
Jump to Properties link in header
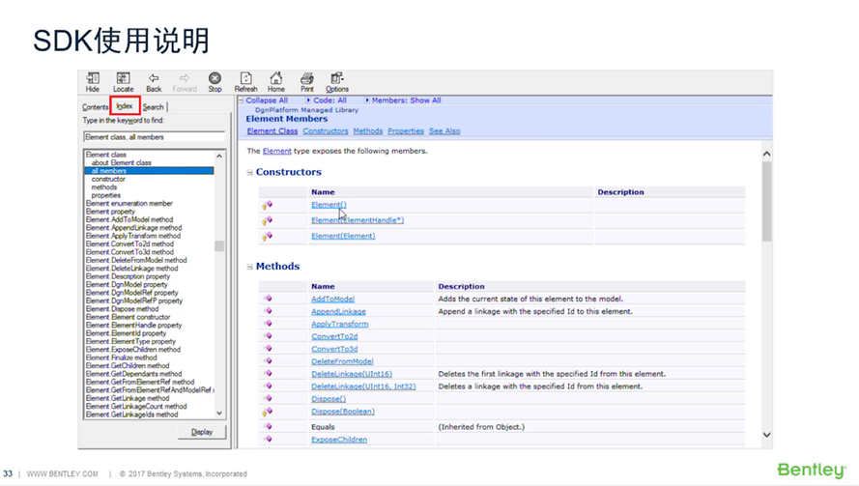[406, 131]
